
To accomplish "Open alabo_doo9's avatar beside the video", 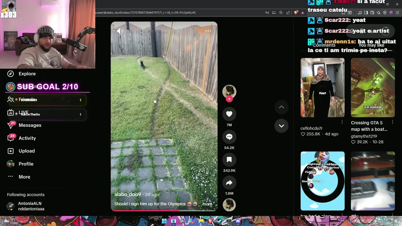I will [x=229, y=91].
